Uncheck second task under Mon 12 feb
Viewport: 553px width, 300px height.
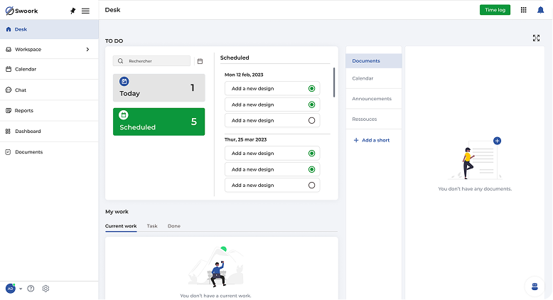tap(311, 105)
